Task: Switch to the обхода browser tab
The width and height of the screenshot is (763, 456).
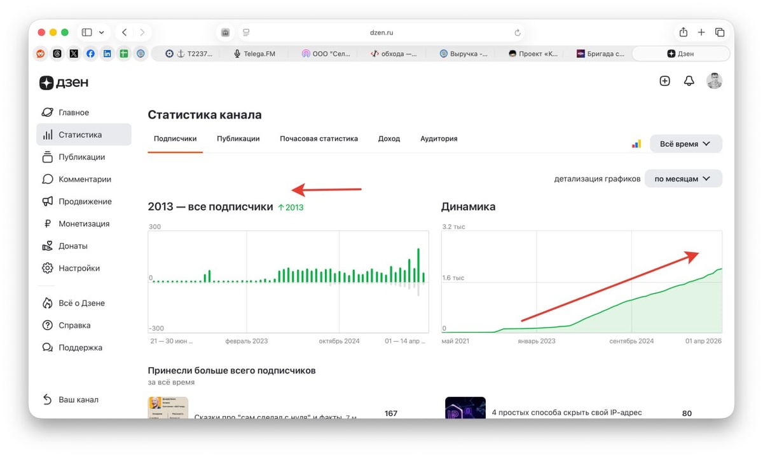Action: [394, 54]
